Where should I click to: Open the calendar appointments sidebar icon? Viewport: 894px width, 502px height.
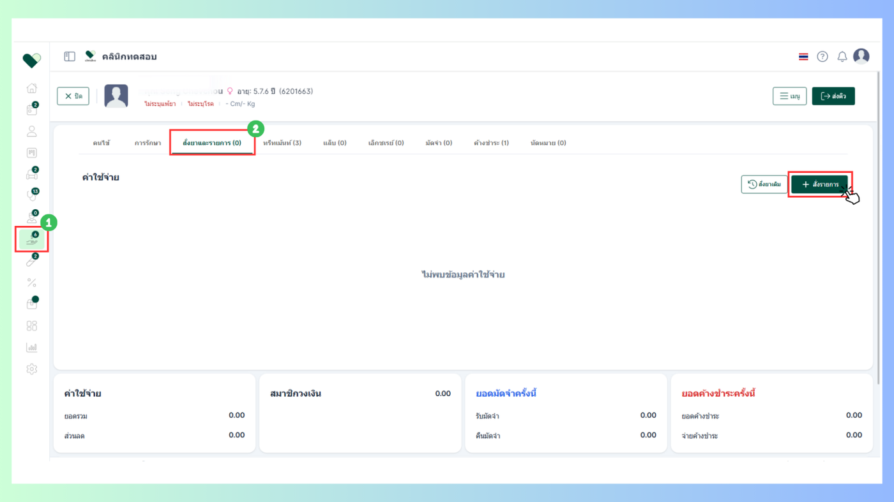tap(31, 110)
